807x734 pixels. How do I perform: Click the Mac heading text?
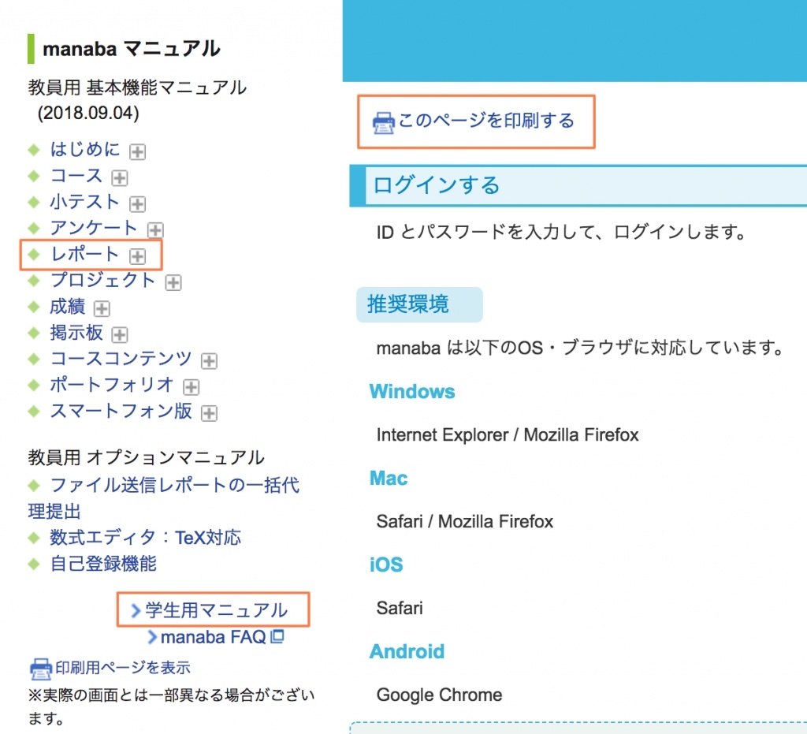389,479
